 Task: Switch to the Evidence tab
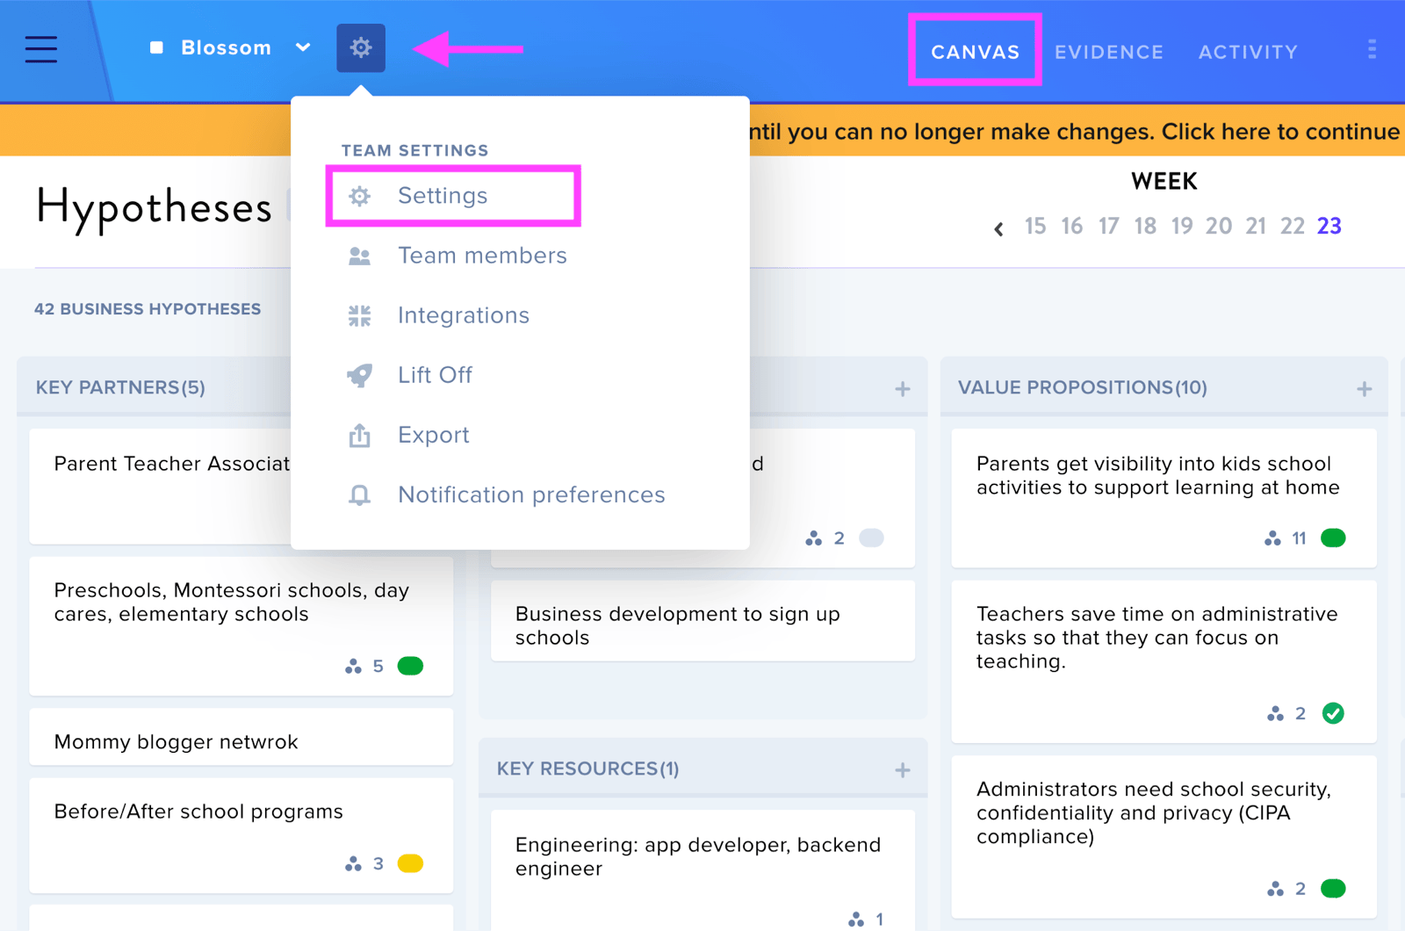tap(1109, 52)
